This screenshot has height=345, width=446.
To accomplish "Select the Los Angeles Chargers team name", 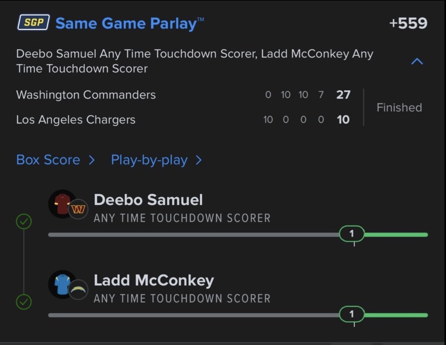I will pyautogui.click(x=76, y=120).
